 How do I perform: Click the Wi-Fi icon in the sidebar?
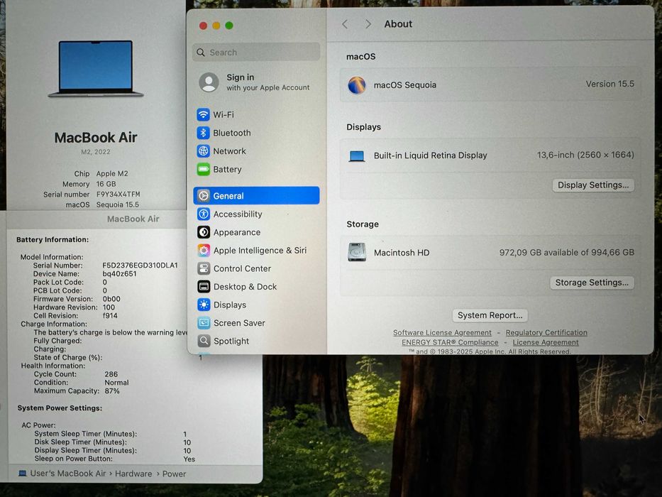pyautogui.click(x=203, y=114)
